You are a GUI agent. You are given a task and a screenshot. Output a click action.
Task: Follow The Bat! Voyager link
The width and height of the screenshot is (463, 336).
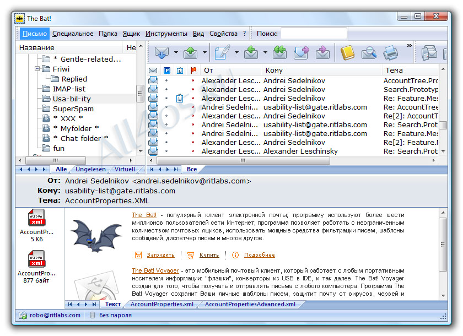pyautogui.click(x=155, y=270)
